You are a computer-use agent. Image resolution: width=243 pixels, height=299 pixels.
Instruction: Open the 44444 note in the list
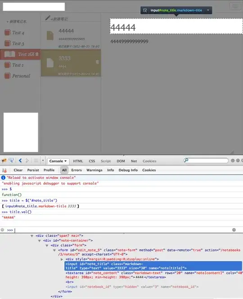tap(71, 36)
